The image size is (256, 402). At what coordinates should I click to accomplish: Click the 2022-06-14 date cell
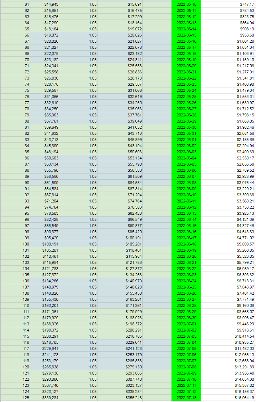pos(186,220)
